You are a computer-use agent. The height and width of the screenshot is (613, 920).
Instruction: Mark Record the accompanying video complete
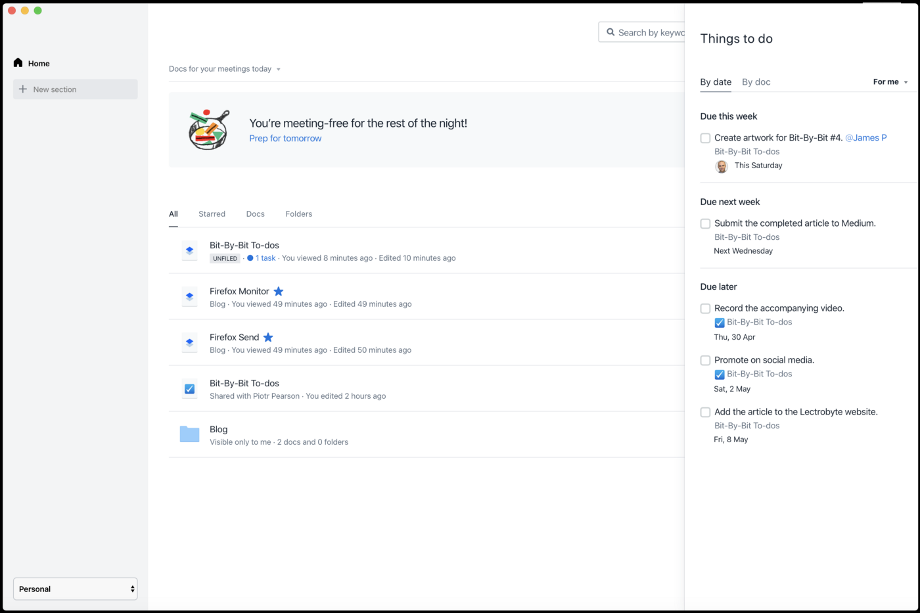coord(705,308)
